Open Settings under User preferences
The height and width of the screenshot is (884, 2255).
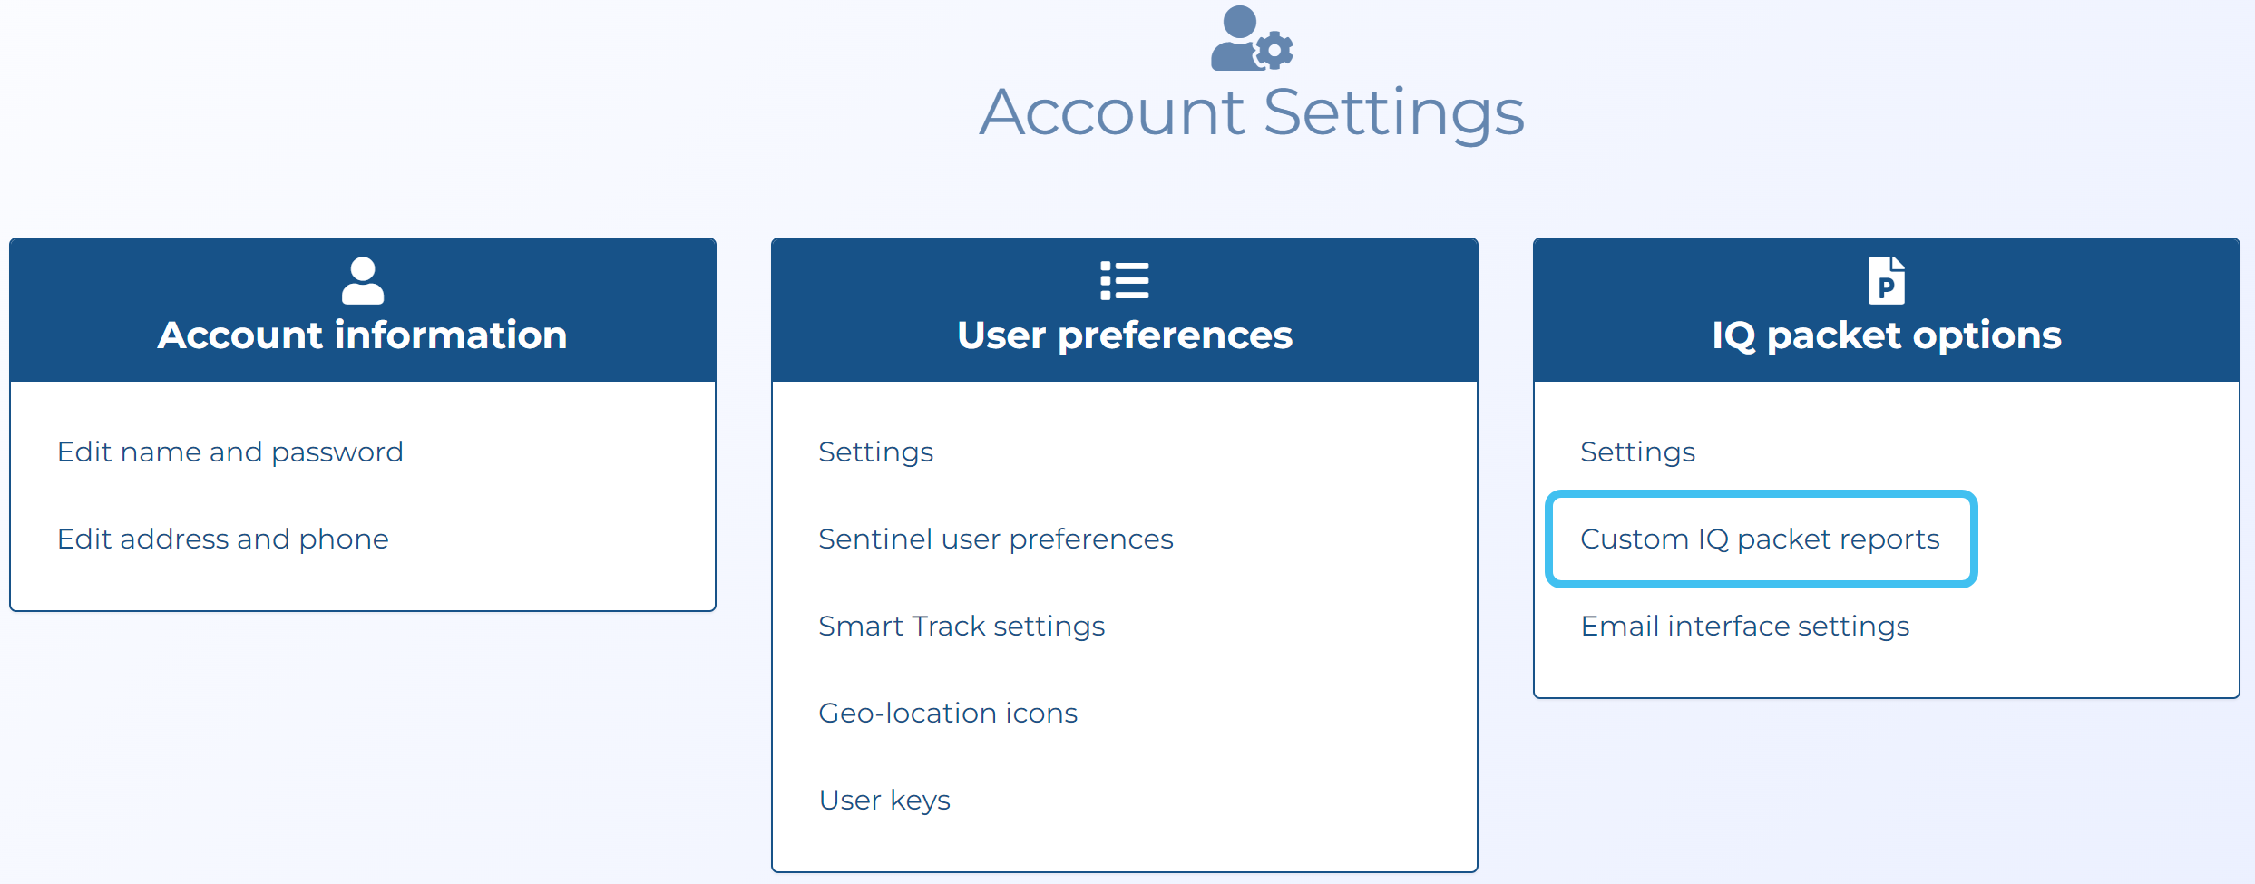(875, 452)
